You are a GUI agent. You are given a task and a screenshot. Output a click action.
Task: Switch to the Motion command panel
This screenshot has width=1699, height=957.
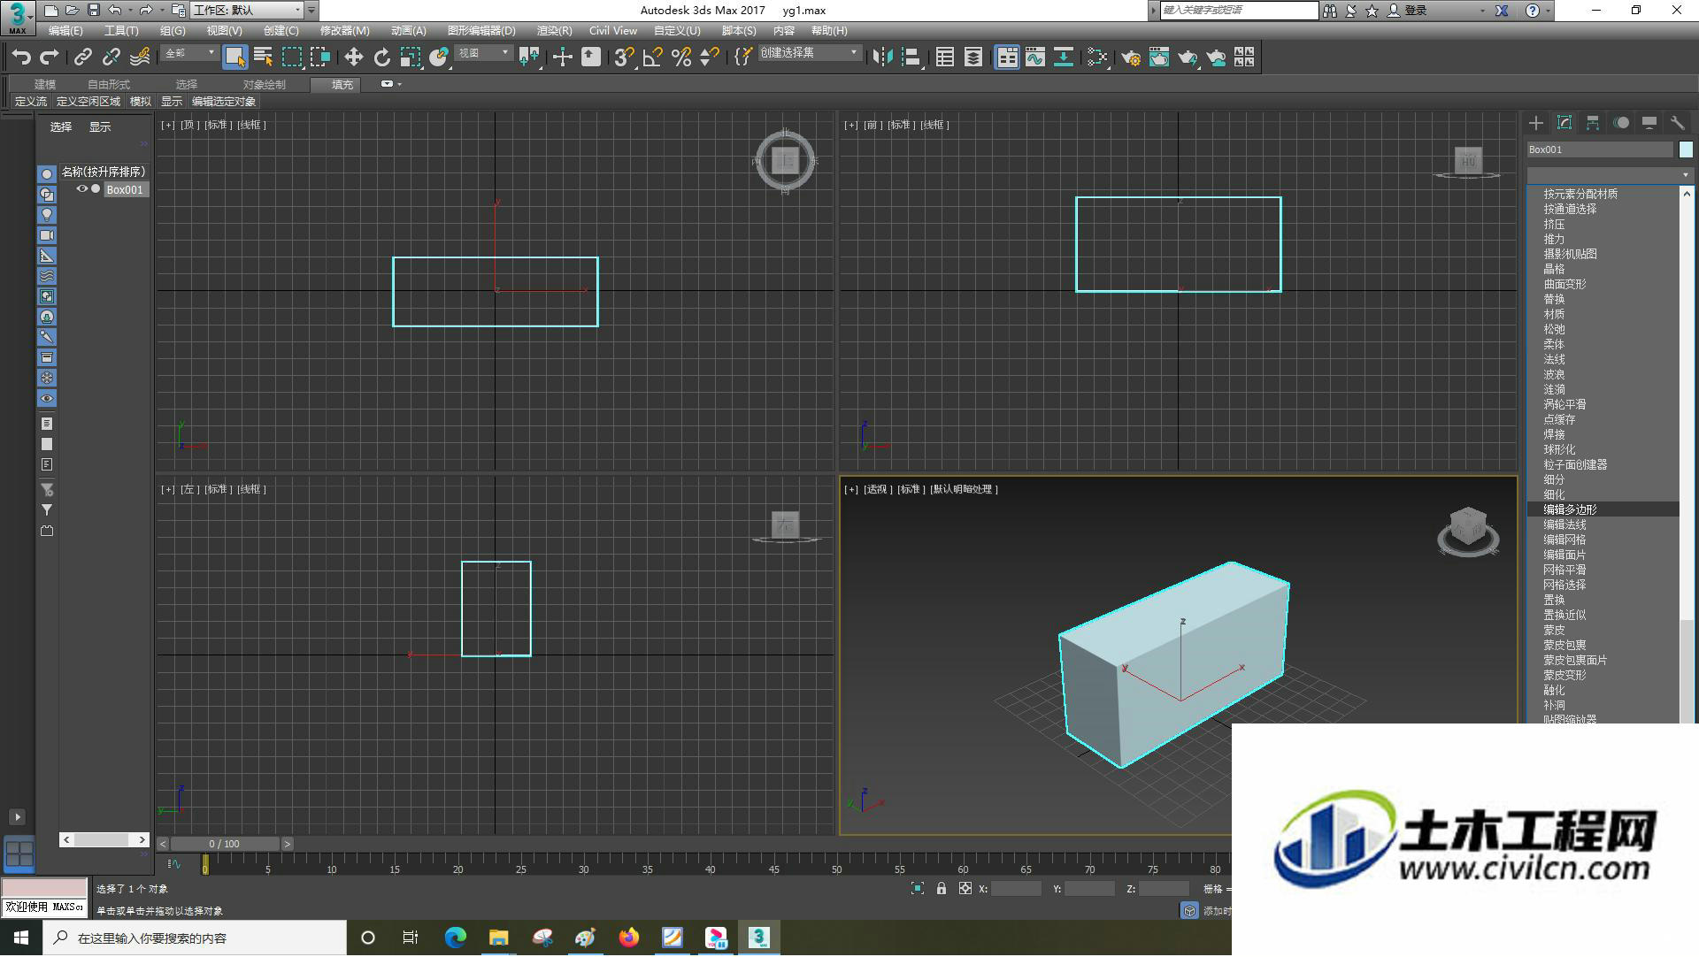(x=1621, y=123)
